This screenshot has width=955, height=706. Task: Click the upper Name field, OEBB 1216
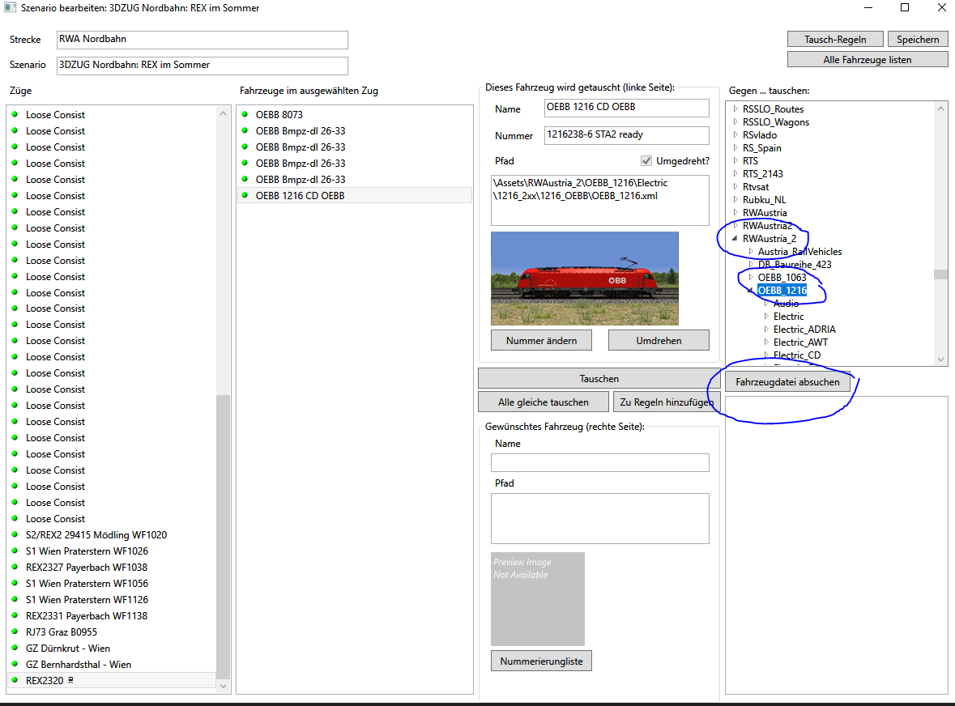pyautogui.click(x=626, y=108)
